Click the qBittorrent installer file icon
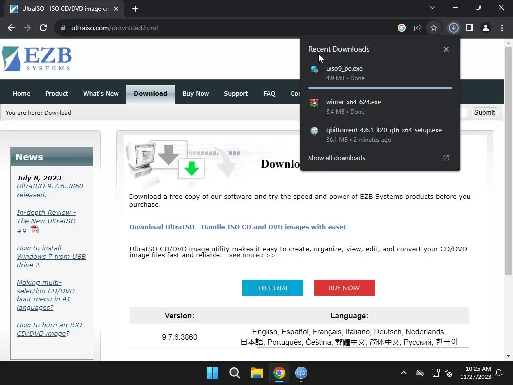The height and width of the screenshot is (385, 513). pos(314,131)
